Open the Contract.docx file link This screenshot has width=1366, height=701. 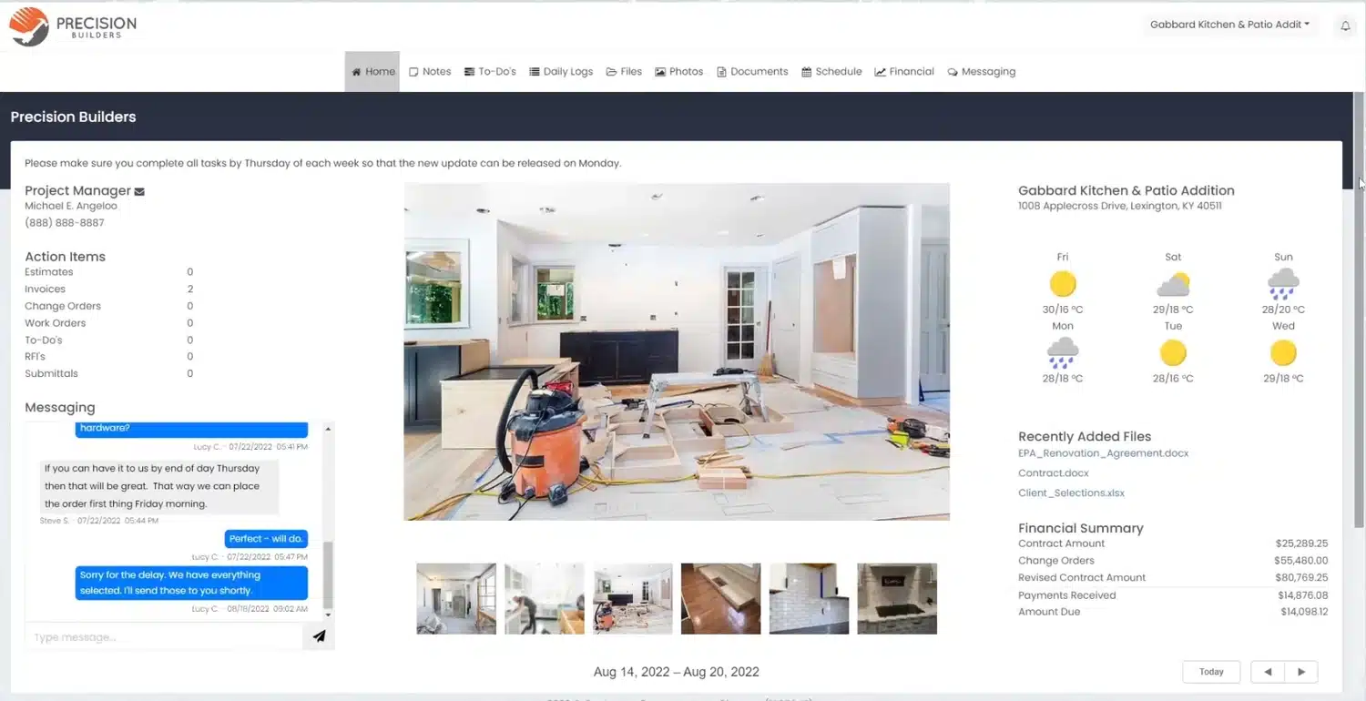(1054, 472)
